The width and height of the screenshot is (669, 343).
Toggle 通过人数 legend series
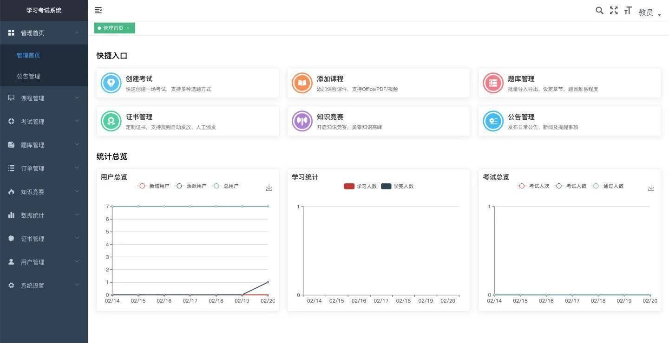[x=607, y=186]
